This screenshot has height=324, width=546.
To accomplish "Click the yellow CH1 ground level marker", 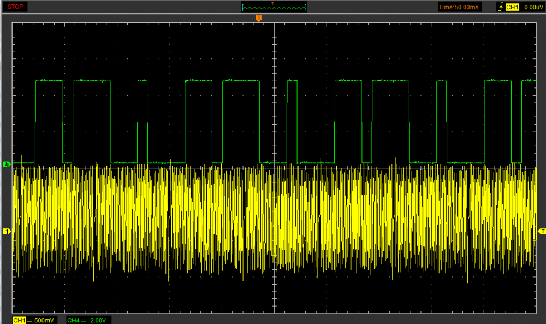I will [x=7, y=232].
